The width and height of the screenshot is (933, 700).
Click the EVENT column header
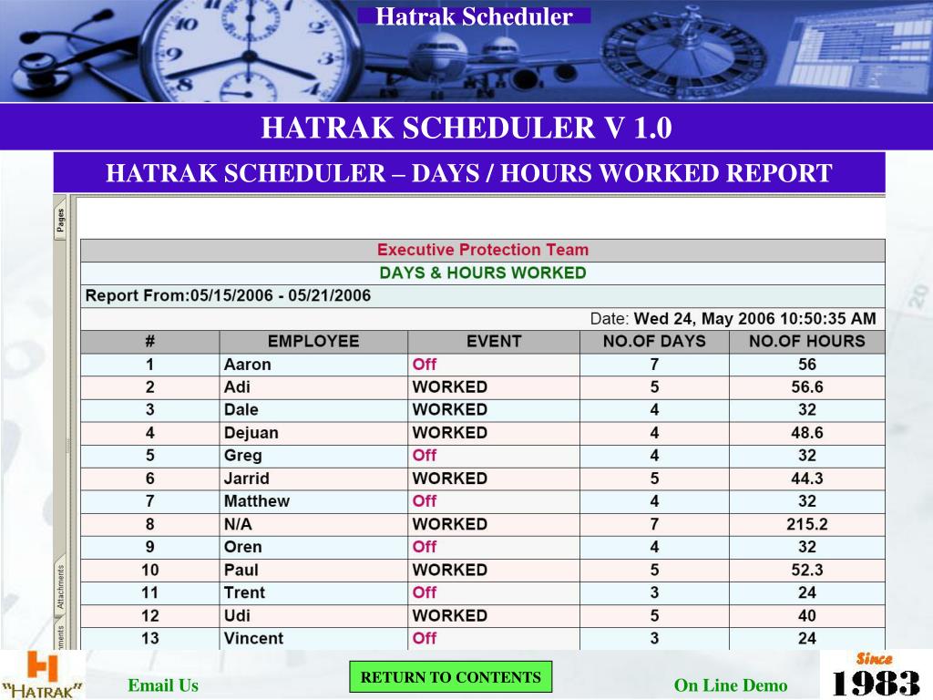494,341
